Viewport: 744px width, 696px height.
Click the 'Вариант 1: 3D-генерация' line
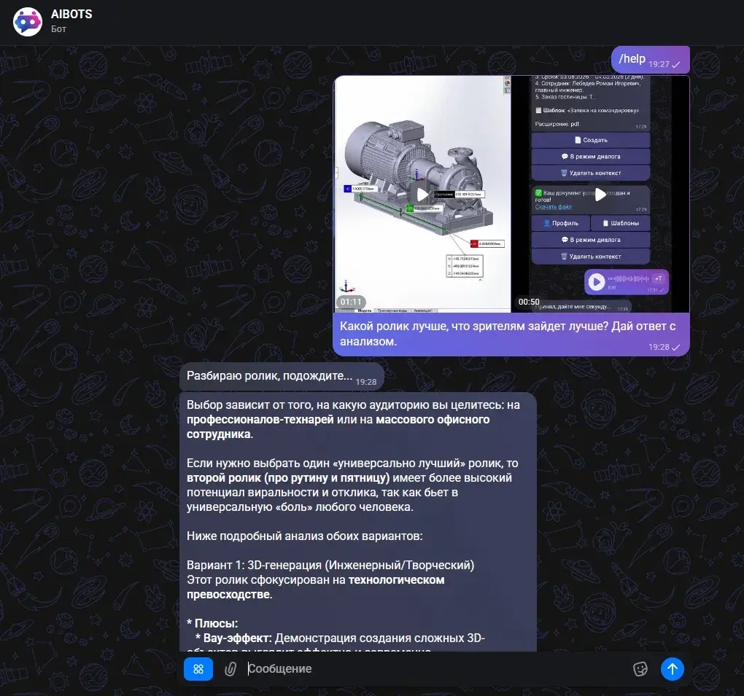click(x=330, y=565)
